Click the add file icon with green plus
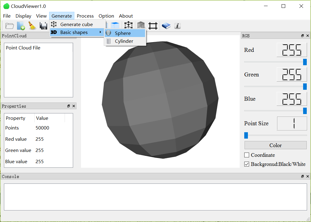Image resolution: width=311 pixels, height=222 pixels. point(21,26)
